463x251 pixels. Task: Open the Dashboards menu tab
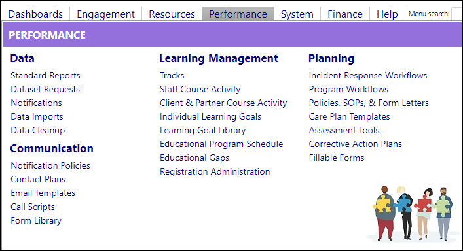35,14
